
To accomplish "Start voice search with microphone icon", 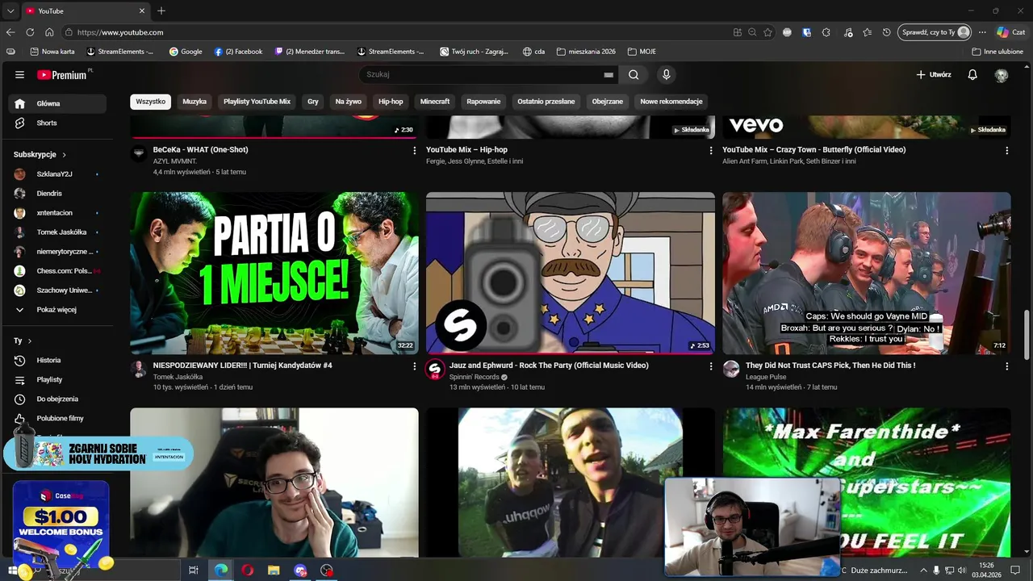I will point(666,74).
